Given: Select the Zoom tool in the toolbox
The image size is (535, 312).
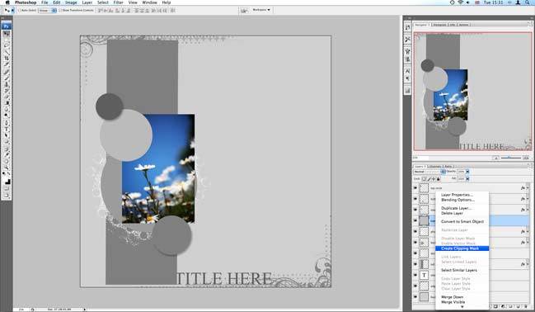Looking at the screenshot, I should point(7,168).
